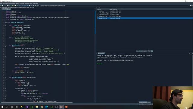Screen dimensions: 193x109
Task: Collapse the api = twitter.Api fold arrow
Action: (5, 56)
